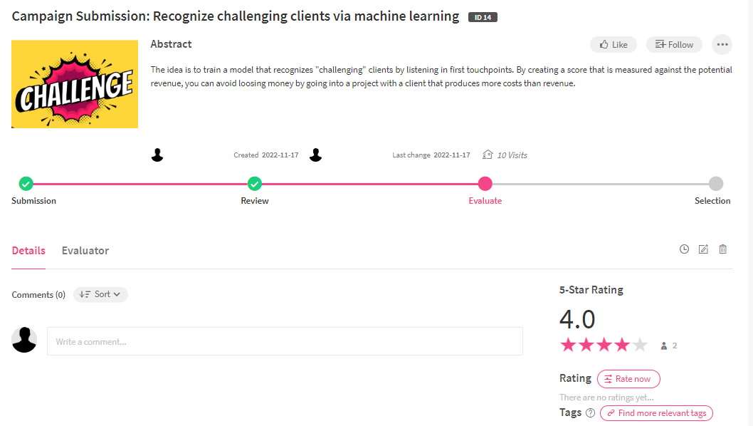Image resolution: width=753 pixels, height=426 pixels.
Task: Select the fifth rating star
Action: [640, 345]
